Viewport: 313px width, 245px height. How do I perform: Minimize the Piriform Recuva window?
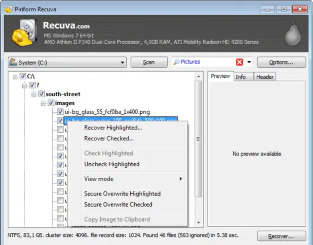[267, 9]
